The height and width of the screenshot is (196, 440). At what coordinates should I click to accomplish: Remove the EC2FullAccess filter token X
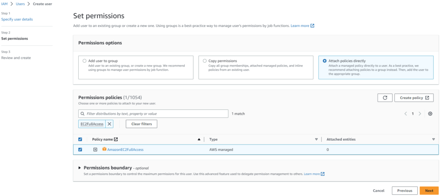coord(110,124)
